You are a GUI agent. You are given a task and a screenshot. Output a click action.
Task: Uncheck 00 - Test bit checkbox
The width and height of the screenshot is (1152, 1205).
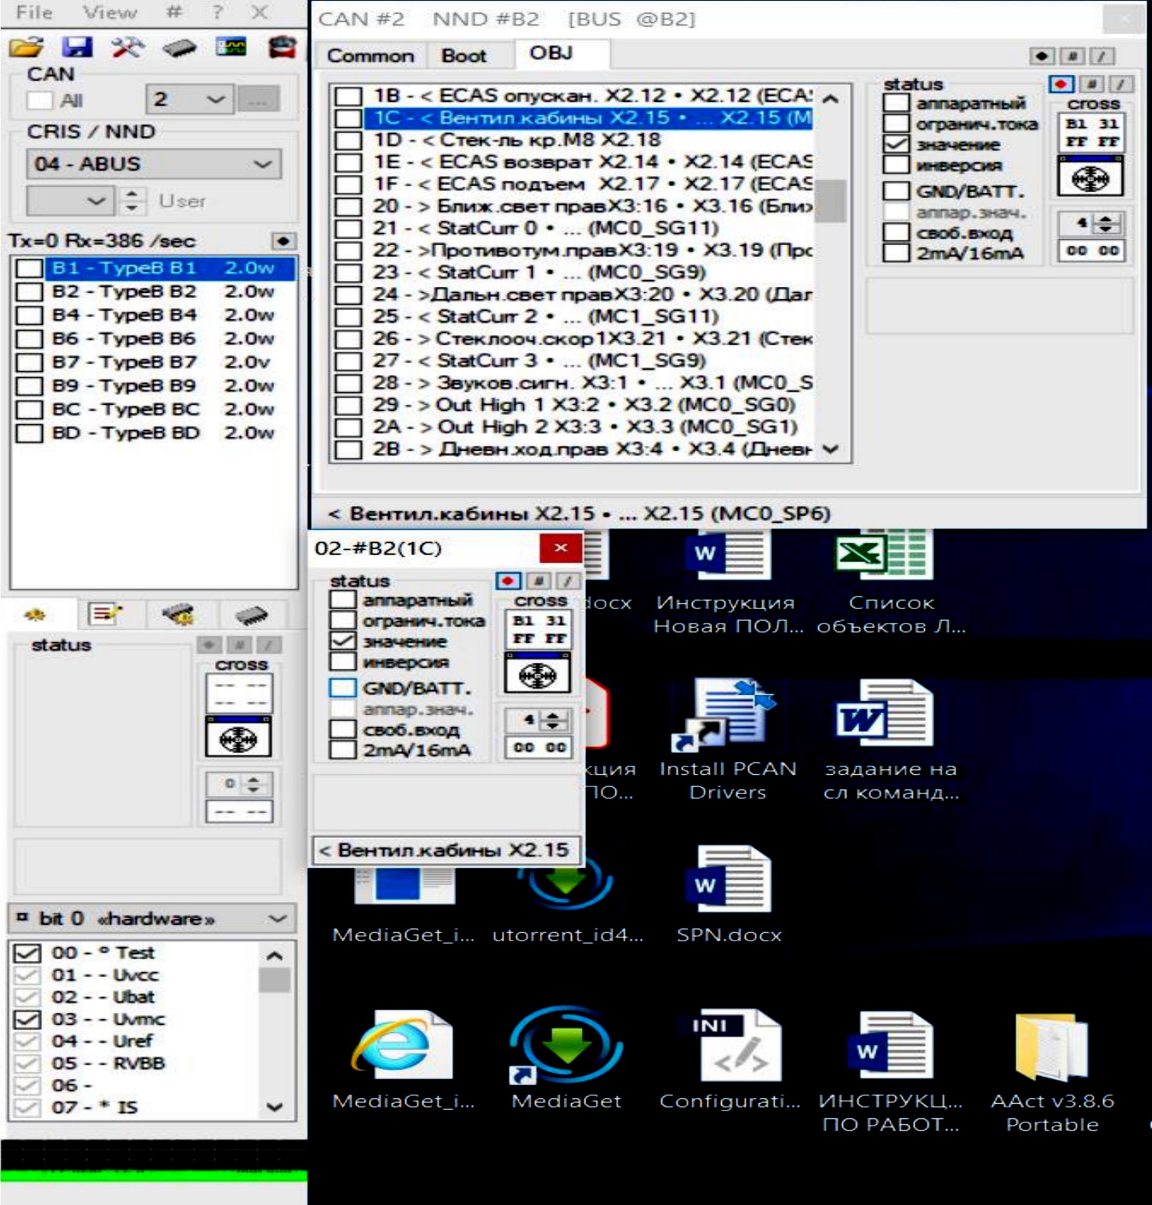pos(27,953)
